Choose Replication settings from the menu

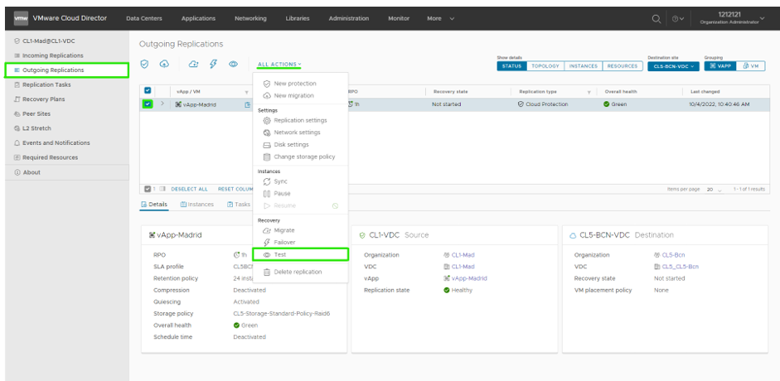point(300,121)
